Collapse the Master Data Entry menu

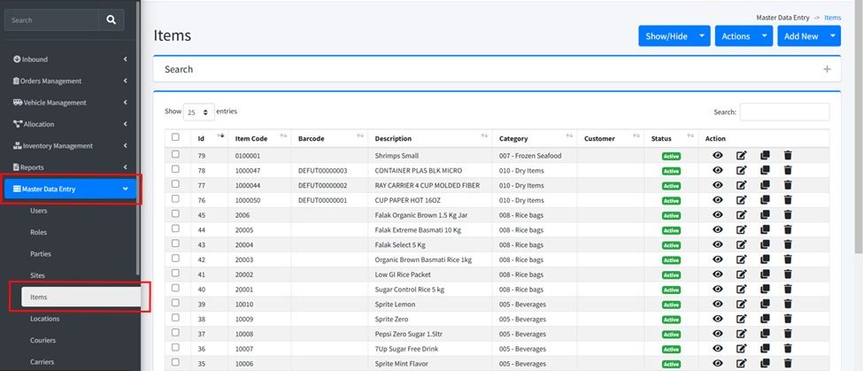click(71, 189)
